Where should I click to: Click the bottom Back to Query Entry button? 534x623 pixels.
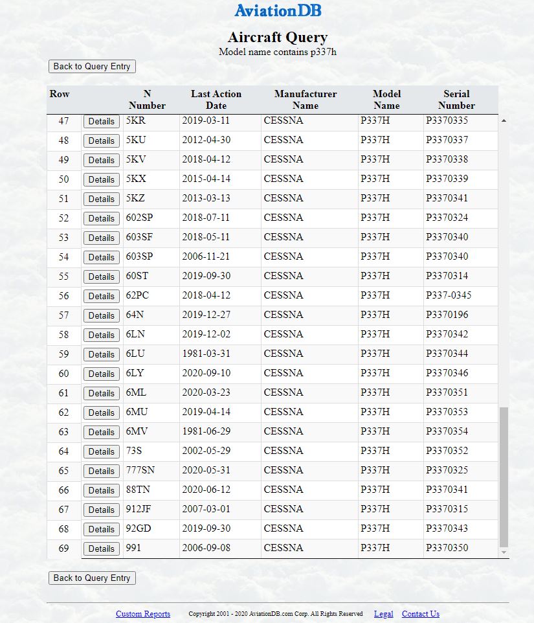coord(92,578)
